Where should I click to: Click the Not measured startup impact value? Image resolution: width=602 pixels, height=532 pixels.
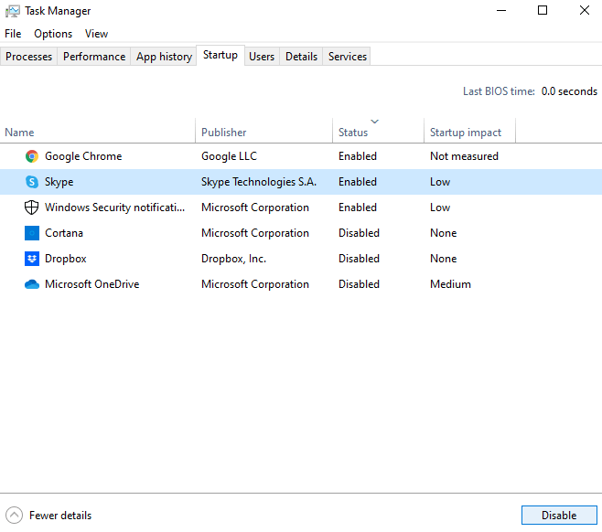point(464,156)
